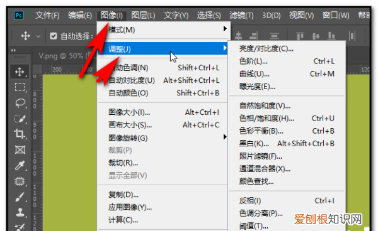The width and height of the screenshot is (378, 231).
Task: Open the 视图(V) menu
Action: coord(302,16)
